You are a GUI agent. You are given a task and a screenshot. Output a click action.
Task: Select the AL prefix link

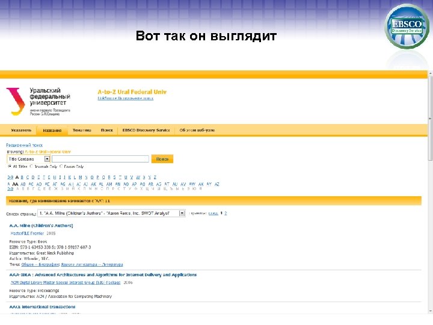[x=101, y=184]
